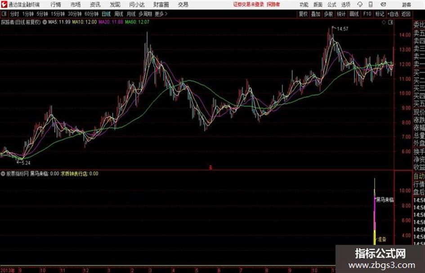Select the 月线 monthly chart tab
Image resolution: width=425 pixels, height=273 pixels.
(131, 14)
